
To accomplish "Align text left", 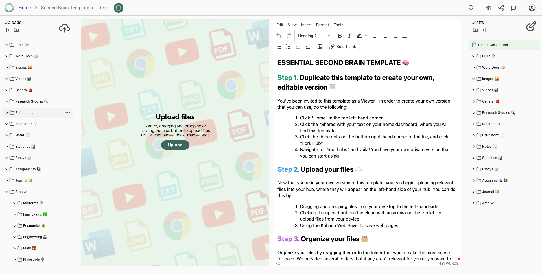I will pos(376,36).
